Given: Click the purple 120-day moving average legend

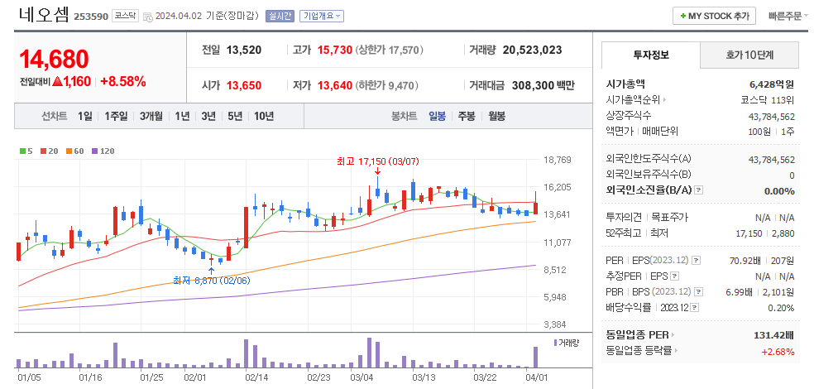Looking at the screenshot, I should [x=103, y=151].
